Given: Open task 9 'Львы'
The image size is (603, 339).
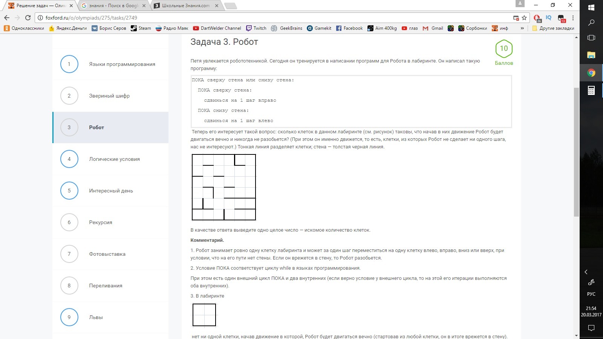Looking at the screenshot, I should point(110,317).
